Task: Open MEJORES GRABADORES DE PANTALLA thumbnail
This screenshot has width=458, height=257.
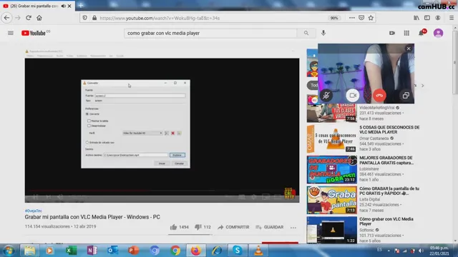Action: [x=332, y=170]
